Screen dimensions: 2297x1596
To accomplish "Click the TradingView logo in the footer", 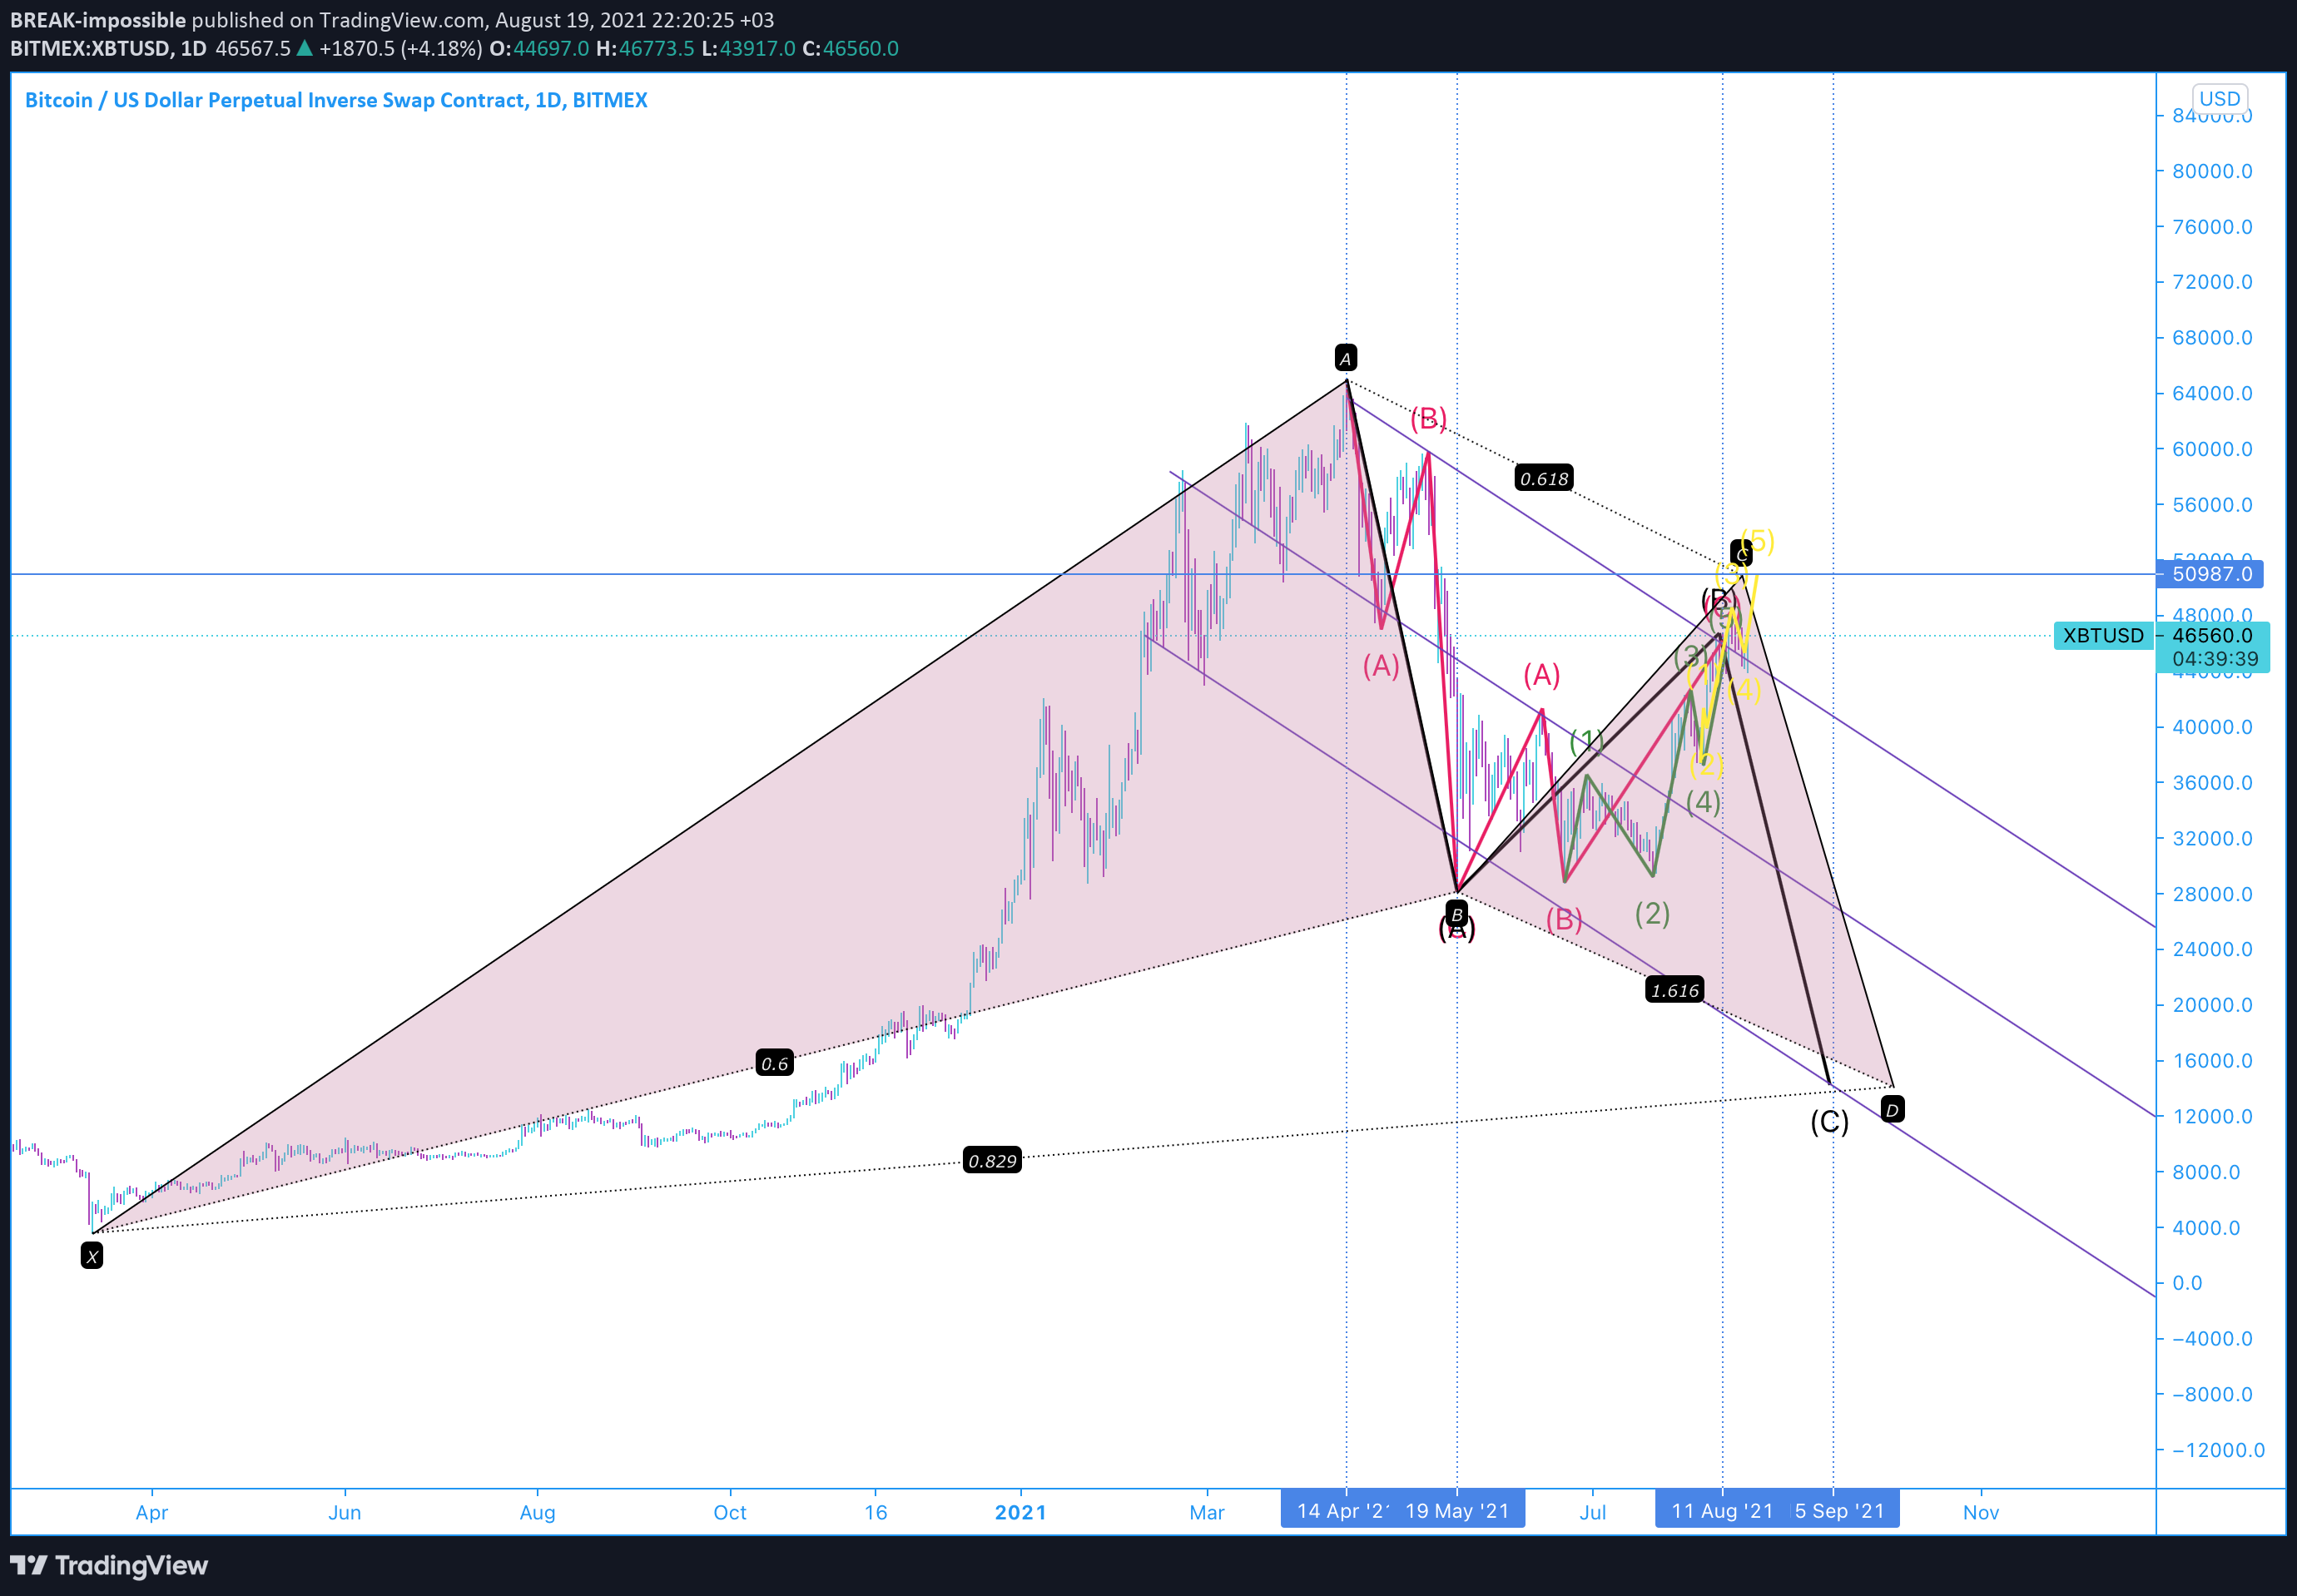I will click(109, 1565).
